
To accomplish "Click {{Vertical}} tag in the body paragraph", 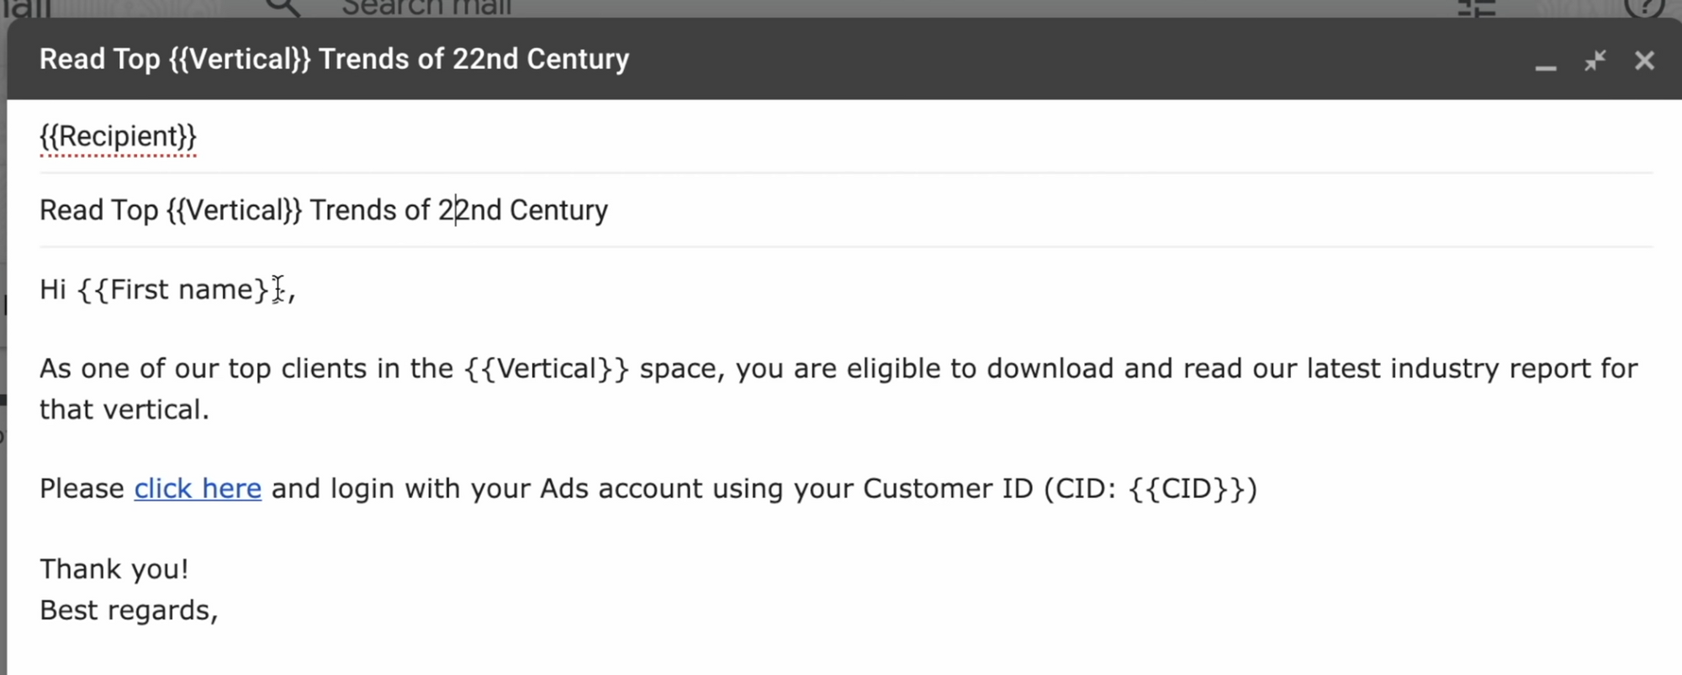I will 546,369.
